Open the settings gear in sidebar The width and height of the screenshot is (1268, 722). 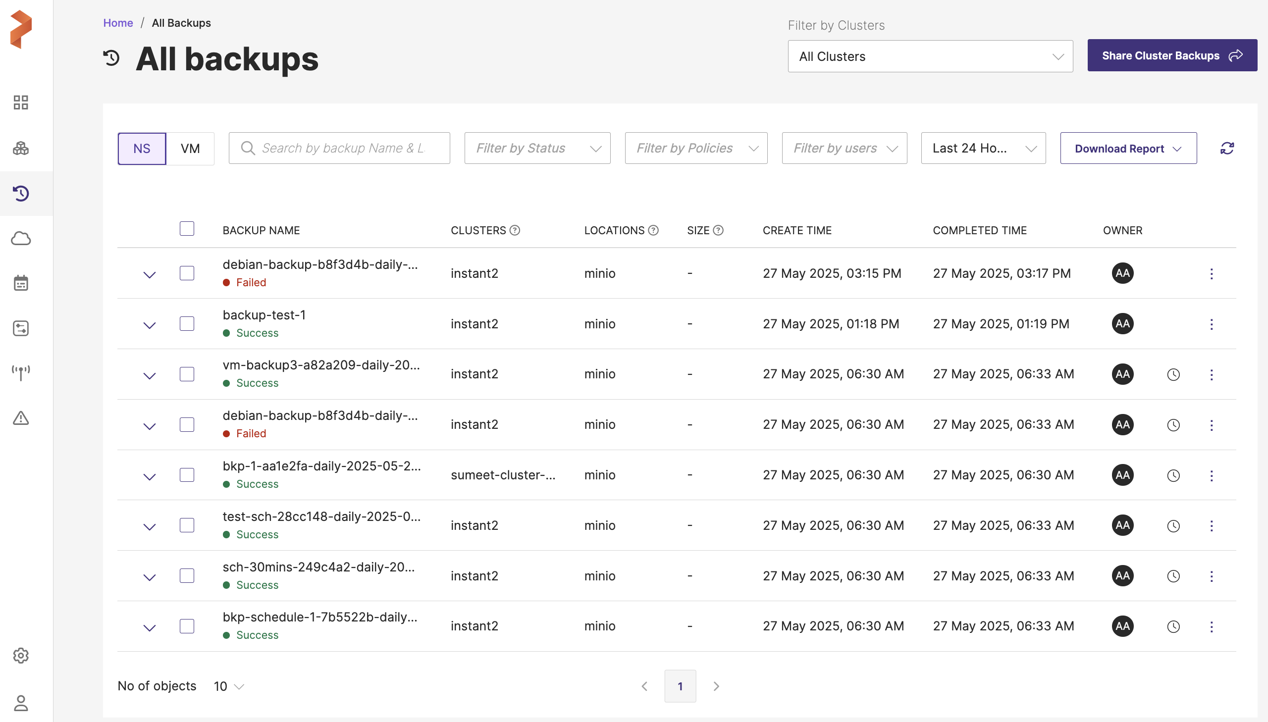(21, 656)
